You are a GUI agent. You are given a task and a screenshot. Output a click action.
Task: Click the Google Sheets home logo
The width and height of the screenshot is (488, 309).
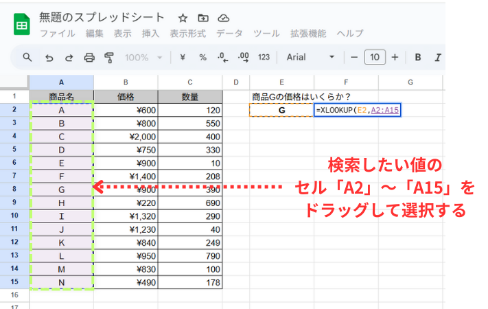pos(22,24)
